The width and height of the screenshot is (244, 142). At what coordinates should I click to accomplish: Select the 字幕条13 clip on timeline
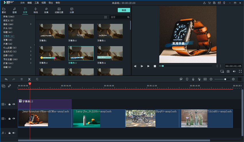[45, 104]
